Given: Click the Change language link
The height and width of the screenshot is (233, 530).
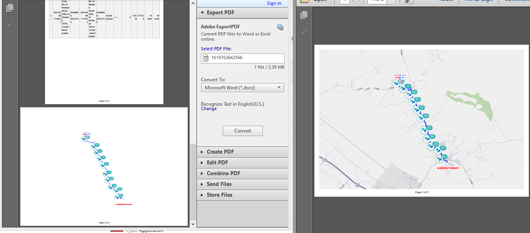Looking at the screenshot, I should click(209, 109).
